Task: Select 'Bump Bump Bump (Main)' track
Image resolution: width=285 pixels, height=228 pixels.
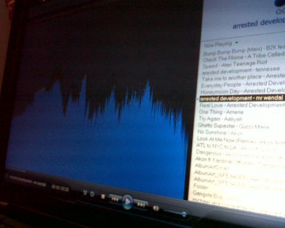Action: (244, 51)
